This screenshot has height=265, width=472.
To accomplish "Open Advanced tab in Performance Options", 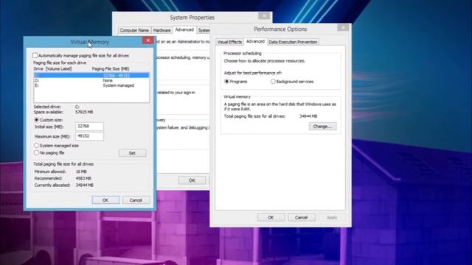I will pos(255,41).
